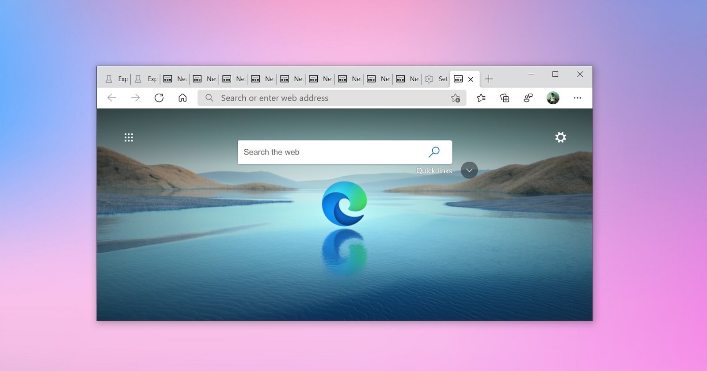707x371 pixels.
Task: Add this page to favorites star
Action: click(456, 98)
